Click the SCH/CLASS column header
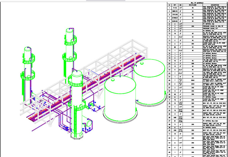The image size is (228, 157). pyautogui.click(x=192, y=5)
